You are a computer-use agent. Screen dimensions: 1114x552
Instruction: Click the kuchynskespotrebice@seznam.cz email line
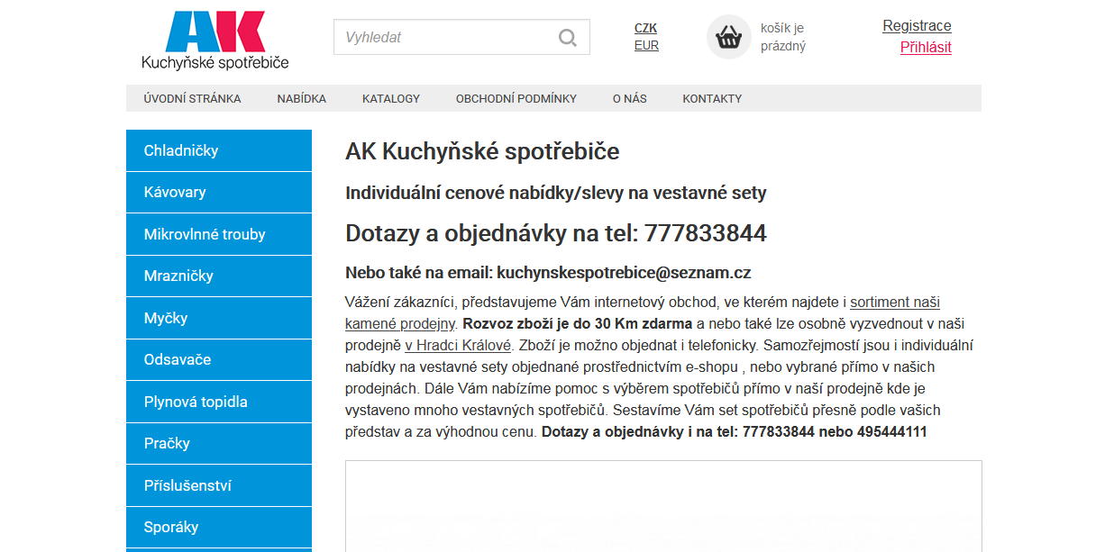[x=548, y=273]
